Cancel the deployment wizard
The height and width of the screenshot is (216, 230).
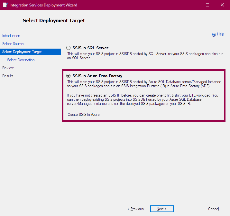pyautogui.click(x=214, y=209)
